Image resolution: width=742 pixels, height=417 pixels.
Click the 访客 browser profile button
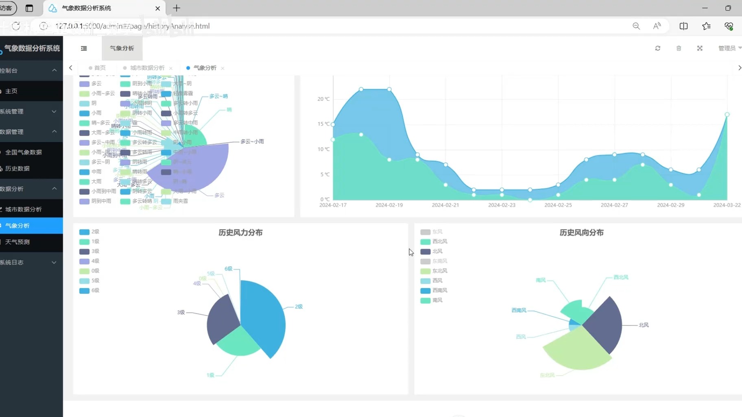pos(7,8)
